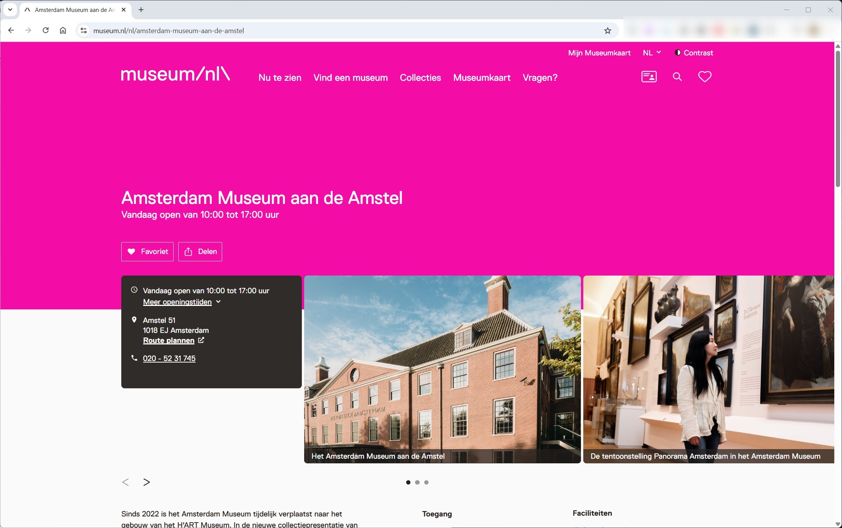Click the museum/nl logo
The width and height of the screenshot is (842, 528).
[176, 74]
